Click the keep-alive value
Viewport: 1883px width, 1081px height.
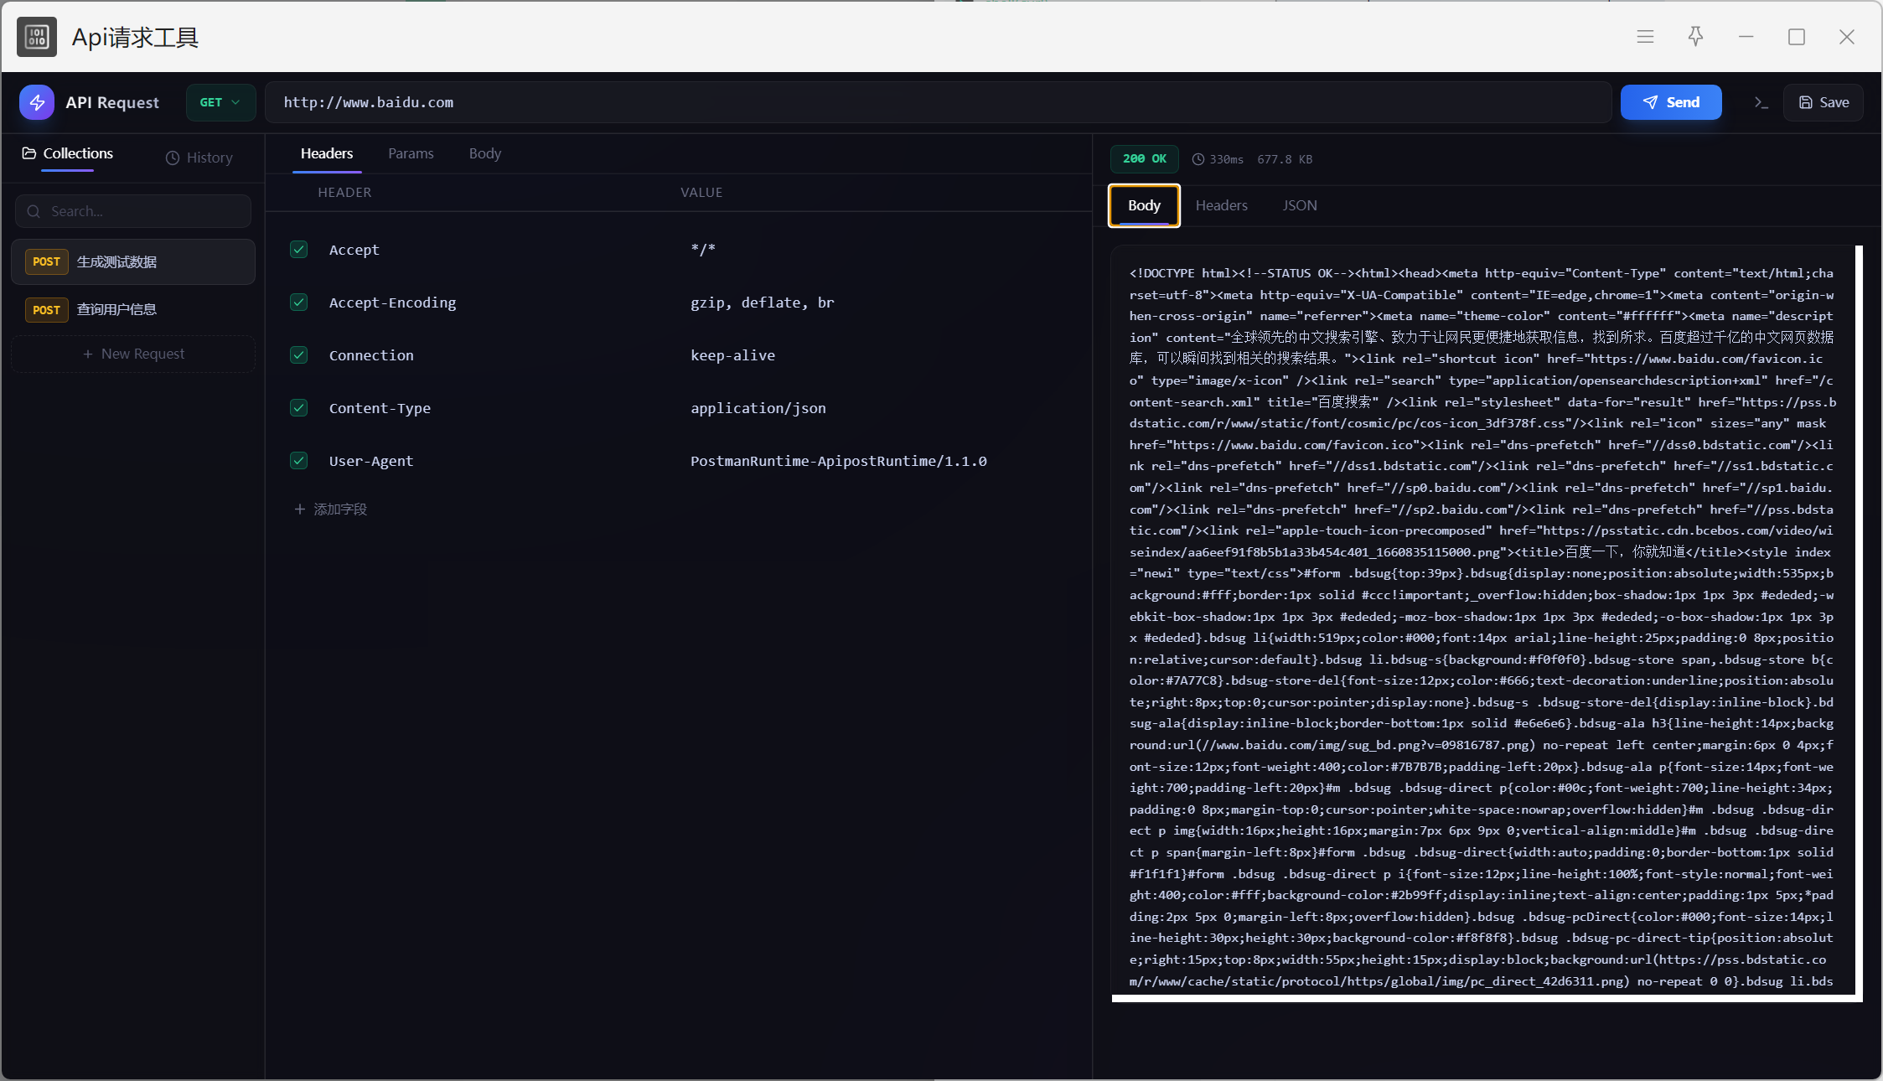[732, 355]
